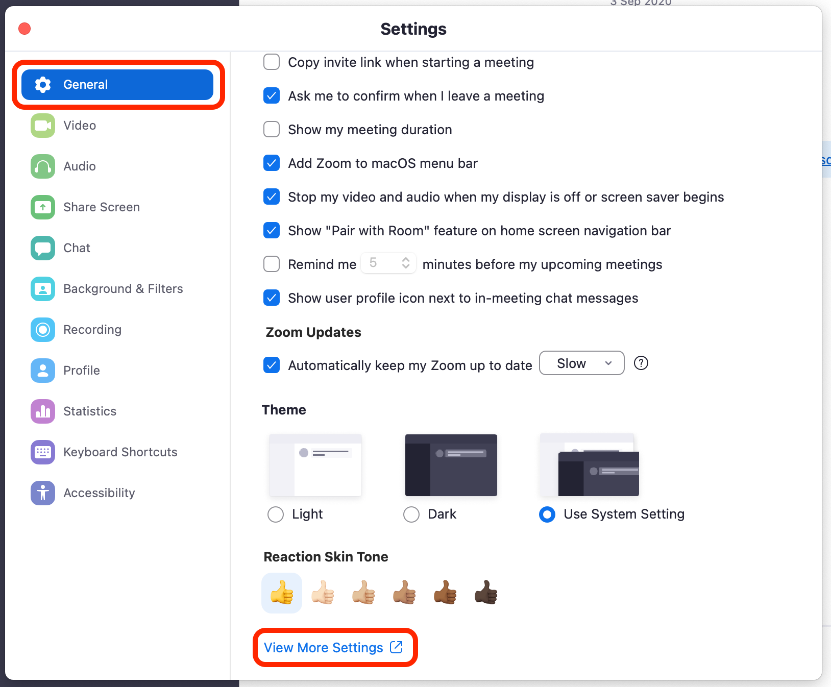Click the Chat bubble icon
The image size is (831, 687).
tap(43, 248)
